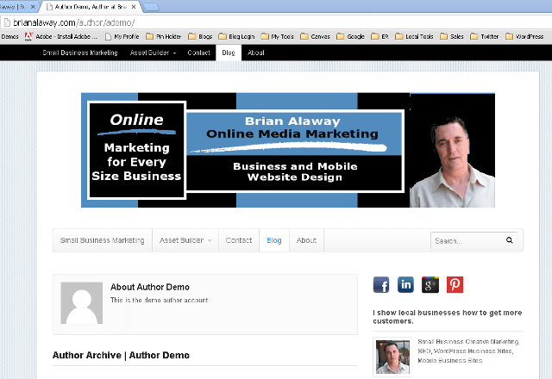This screenshot has height=379, width=552.
Task: Open the WordPress bookmarks folder
Action: [x=524, y=36]
